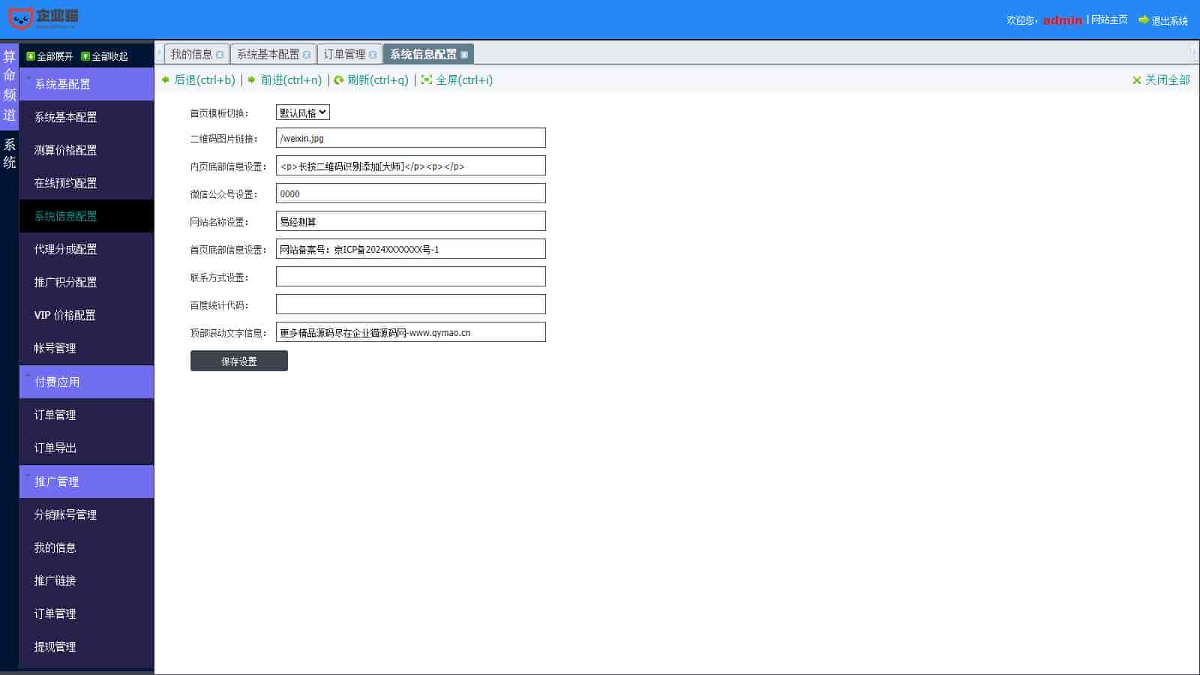Click 前进(ctrl+n) in the toolbar
1200x675 pixels.
point(291,79)
